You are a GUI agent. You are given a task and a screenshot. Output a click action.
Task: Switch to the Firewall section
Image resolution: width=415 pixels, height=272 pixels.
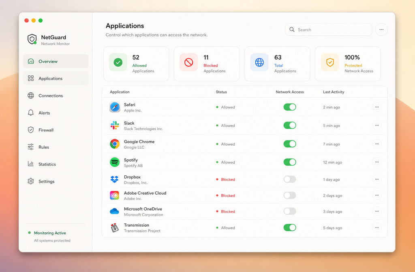coord(56,130)
